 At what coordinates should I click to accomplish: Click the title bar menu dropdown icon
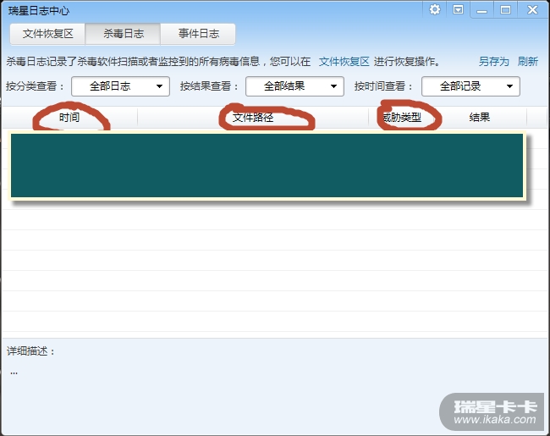coord(458,9)
